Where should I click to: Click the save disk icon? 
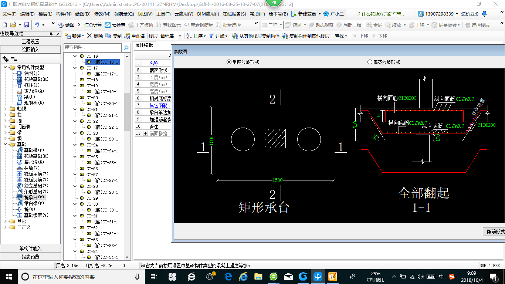click(x=26, y=25)
